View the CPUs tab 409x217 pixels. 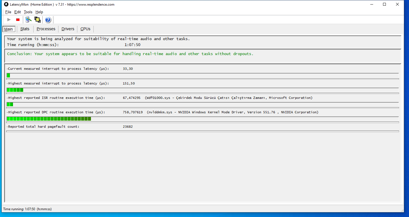[x=85, y=29]
